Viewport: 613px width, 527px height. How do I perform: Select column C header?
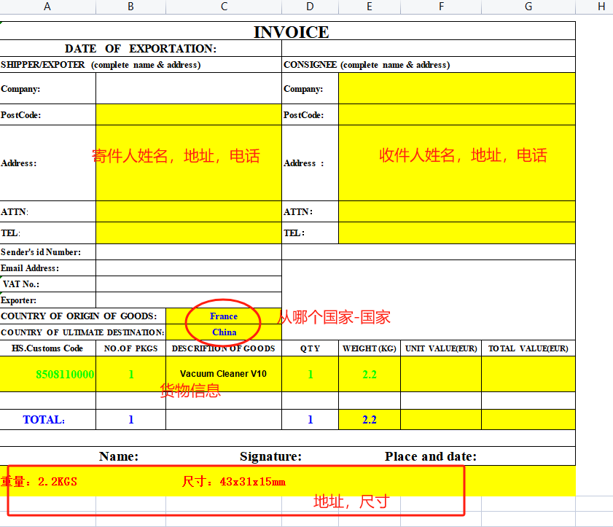[224, 7]
